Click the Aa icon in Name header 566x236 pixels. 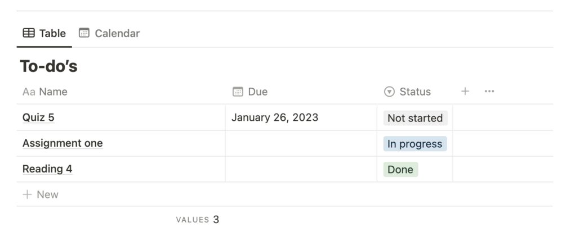[29, 92]
